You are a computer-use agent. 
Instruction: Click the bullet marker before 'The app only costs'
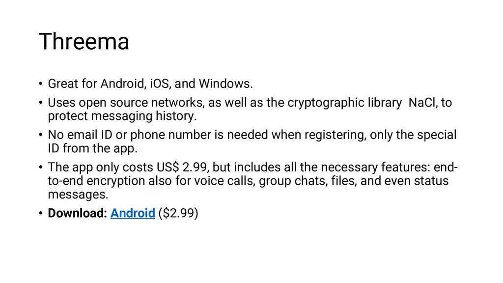[x=41, y=167]
